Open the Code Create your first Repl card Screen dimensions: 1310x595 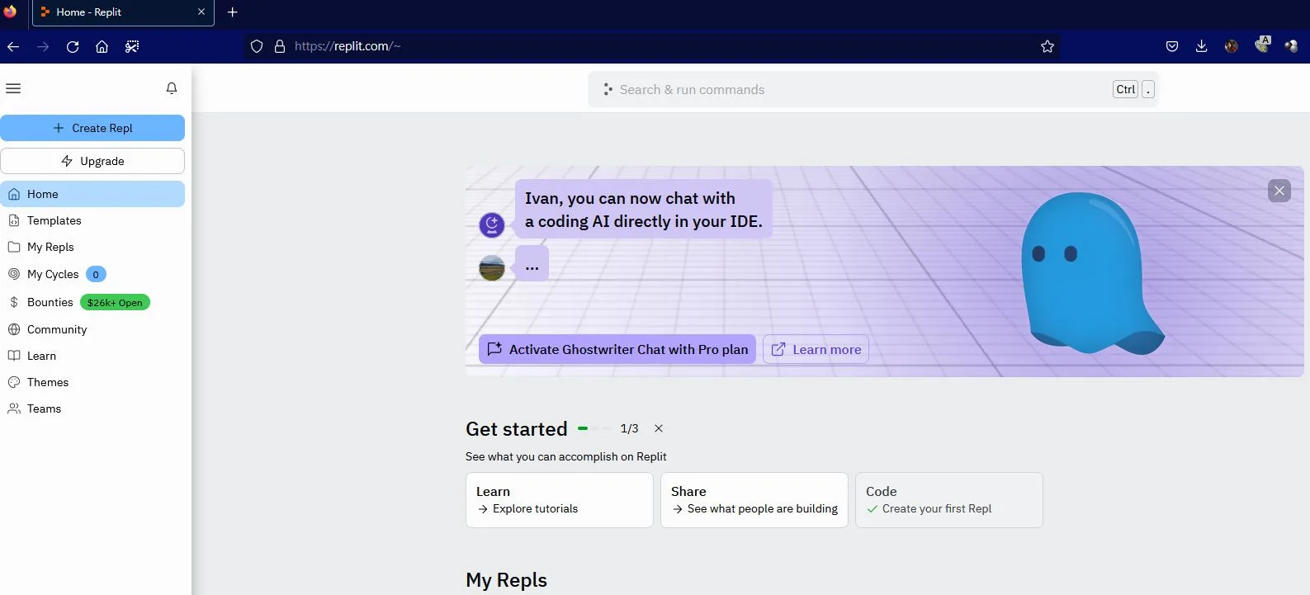coord(949,500)
